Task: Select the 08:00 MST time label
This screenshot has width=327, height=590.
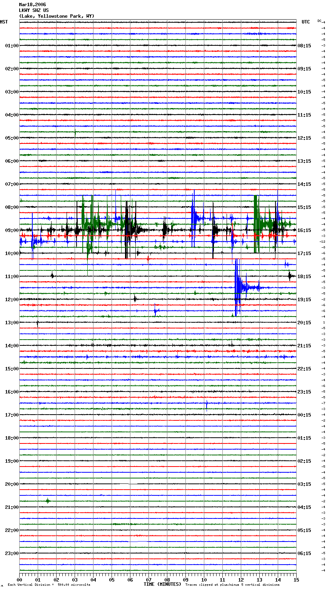Action: click(12, 207)
